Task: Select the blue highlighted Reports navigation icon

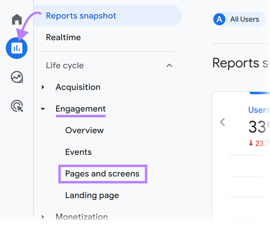Action: [17, 48]
